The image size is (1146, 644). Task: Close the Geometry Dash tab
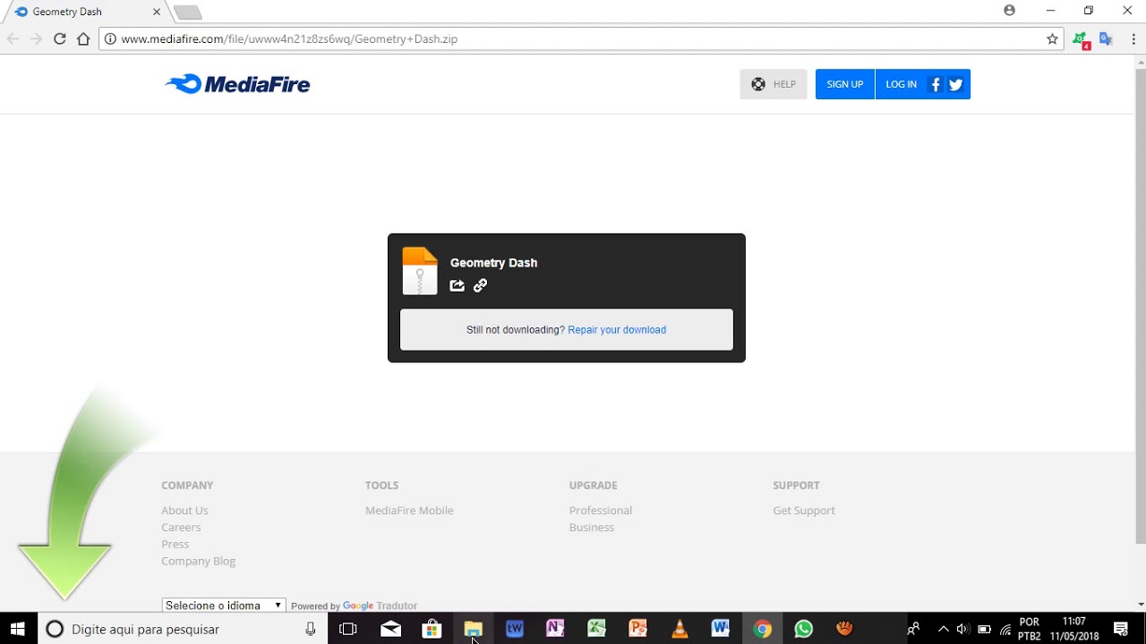click(x=157, y=12)
